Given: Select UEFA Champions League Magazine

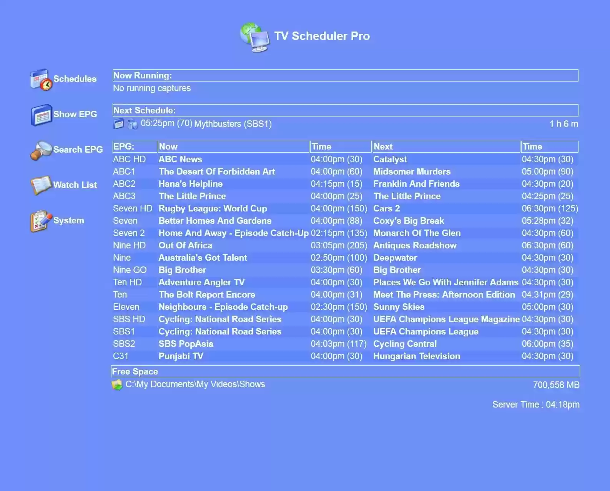Looking at the screenshot, I should 447,319.
